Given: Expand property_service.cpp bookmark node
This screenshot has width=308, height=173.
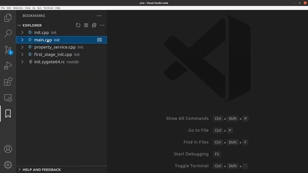Looking at the screenshot, I should coord(22,47).
